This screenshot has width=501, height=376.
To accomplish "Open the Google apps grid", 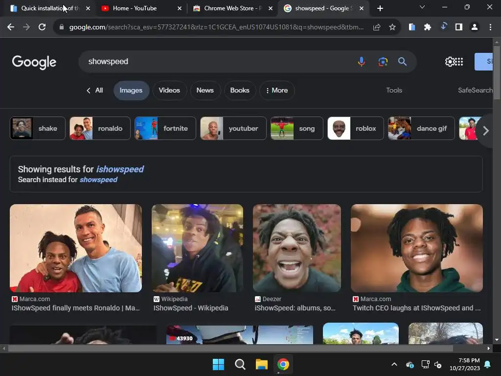I will point(459,61).
